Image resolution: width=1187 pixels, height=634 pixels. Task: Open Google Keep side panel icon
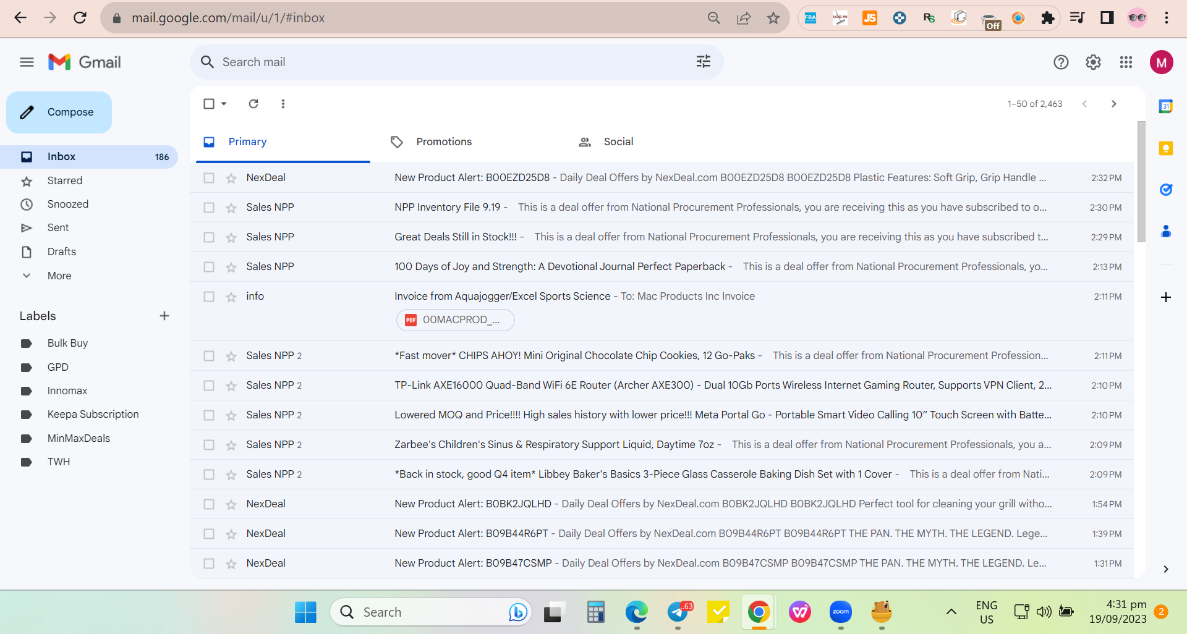pyautogui.click(x=1166, y=148)
